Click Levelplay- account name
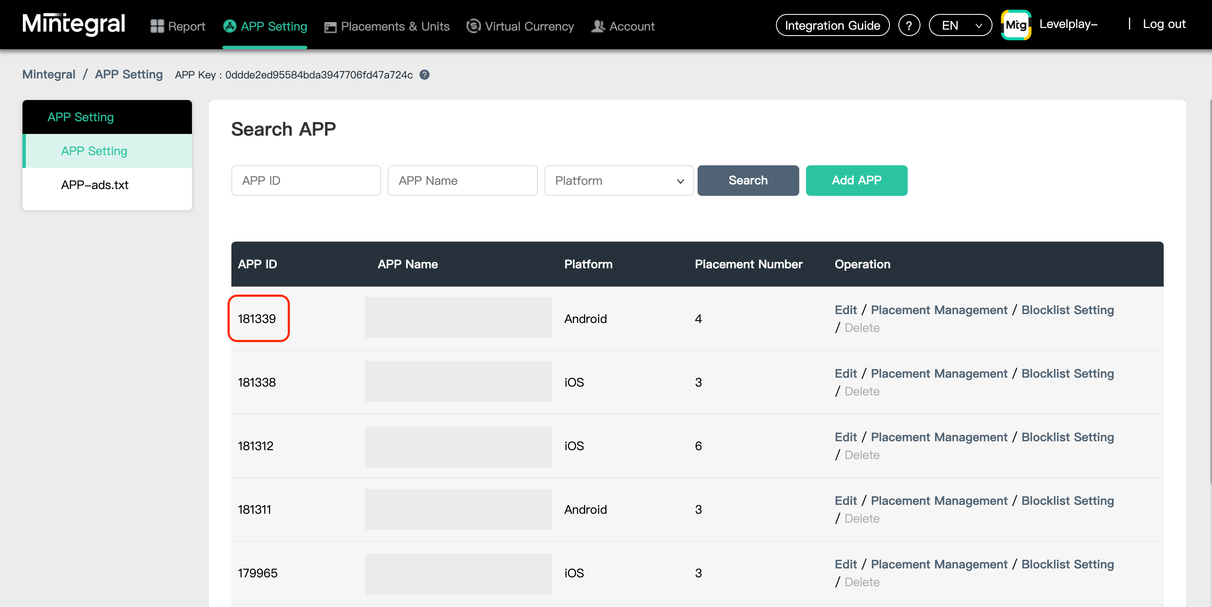The width and height of the screenshot is (1212, 607). [1068, 24]
